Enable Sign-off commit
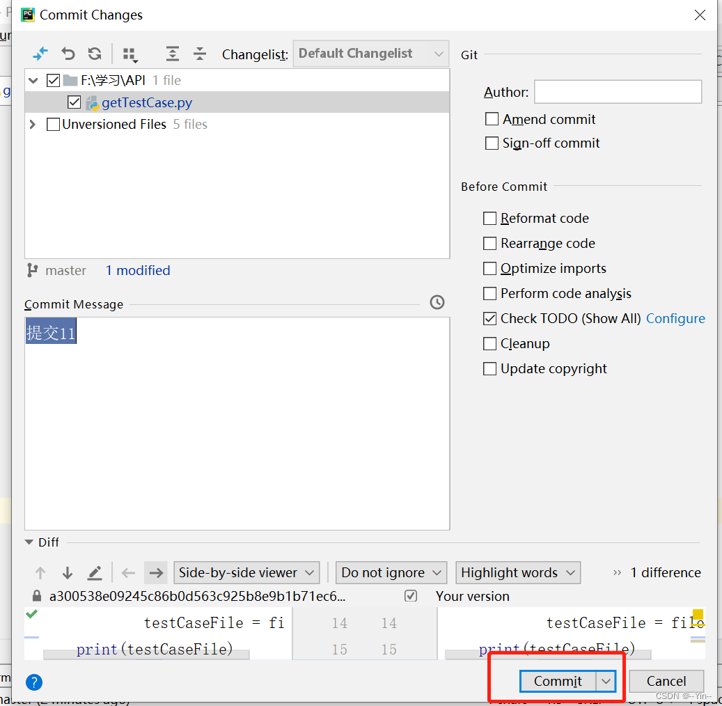Screen dimensions: 722x706 [x=492, y=143]
